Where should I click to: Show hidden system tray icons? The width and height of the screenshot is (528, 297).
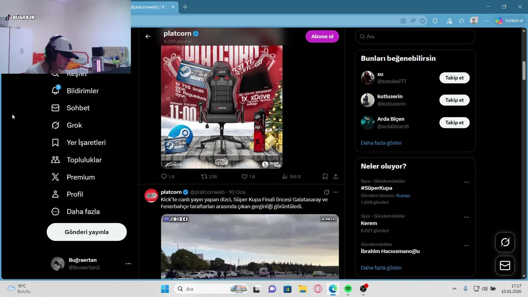(455, 289)
